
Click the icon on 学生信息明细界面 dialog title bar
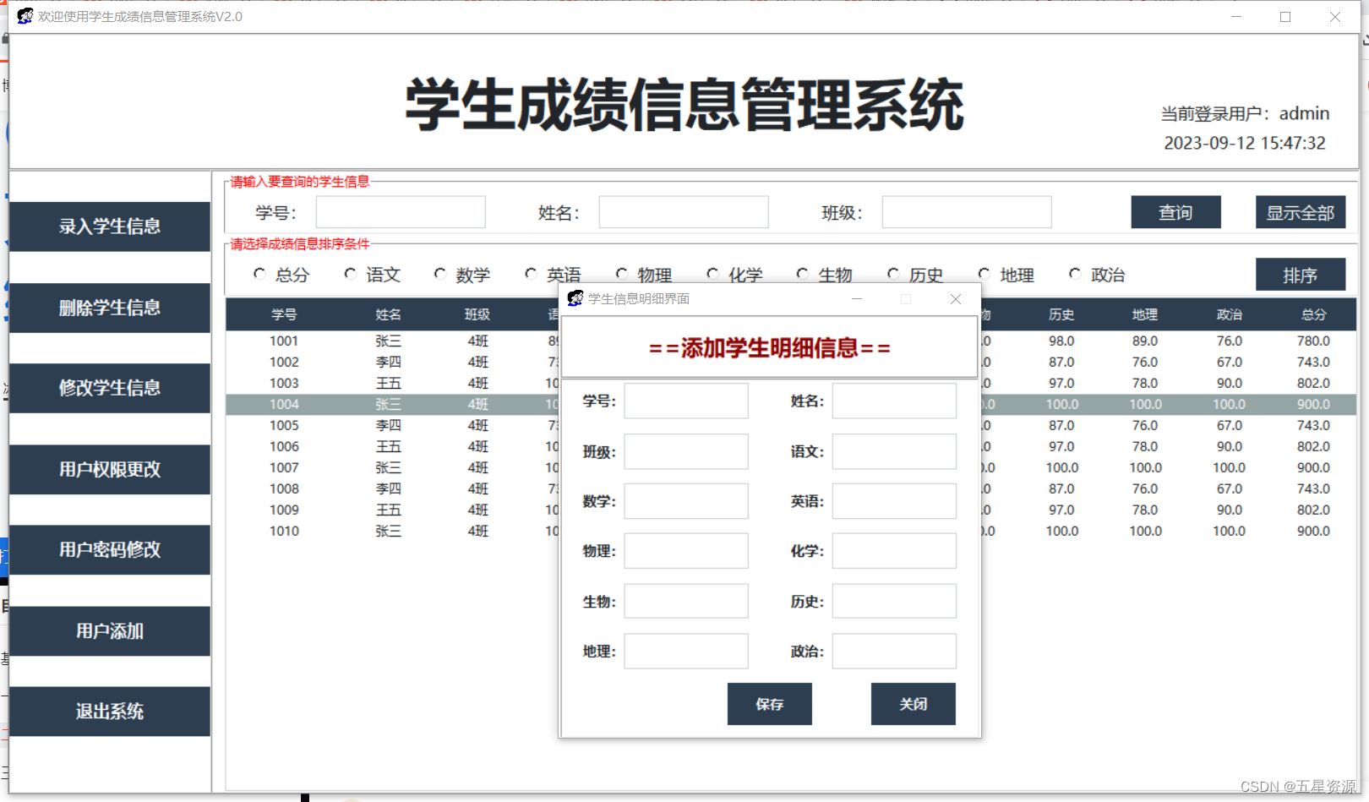click(x=575, y=298)
